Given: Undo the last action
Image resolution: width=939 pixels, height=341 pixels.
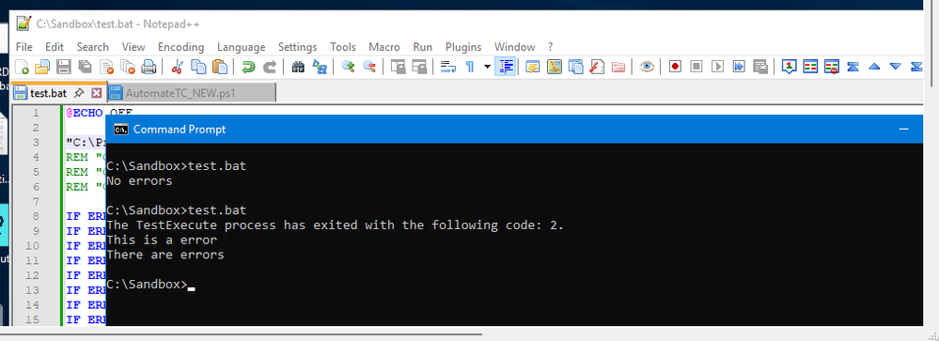Looking at the screenshot, I should pos(248,67).
